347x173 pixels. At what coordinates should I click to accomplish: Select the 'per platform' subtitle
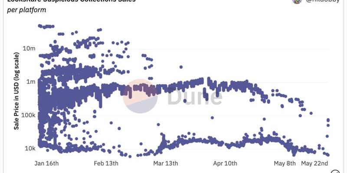tap(27, 10)
